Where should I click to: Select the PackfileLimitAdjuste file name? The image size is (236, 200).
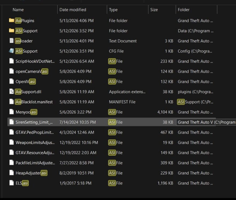(x=35, y=163)
